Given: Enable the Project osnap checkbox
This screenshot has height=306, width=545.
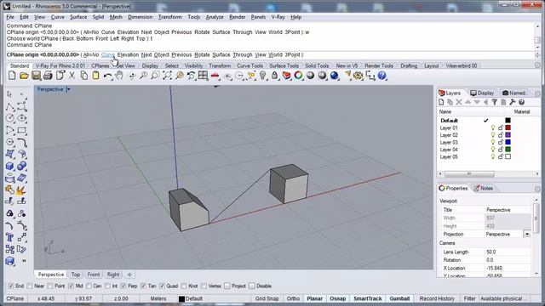Looking at the screenshot, I should 227,286.
